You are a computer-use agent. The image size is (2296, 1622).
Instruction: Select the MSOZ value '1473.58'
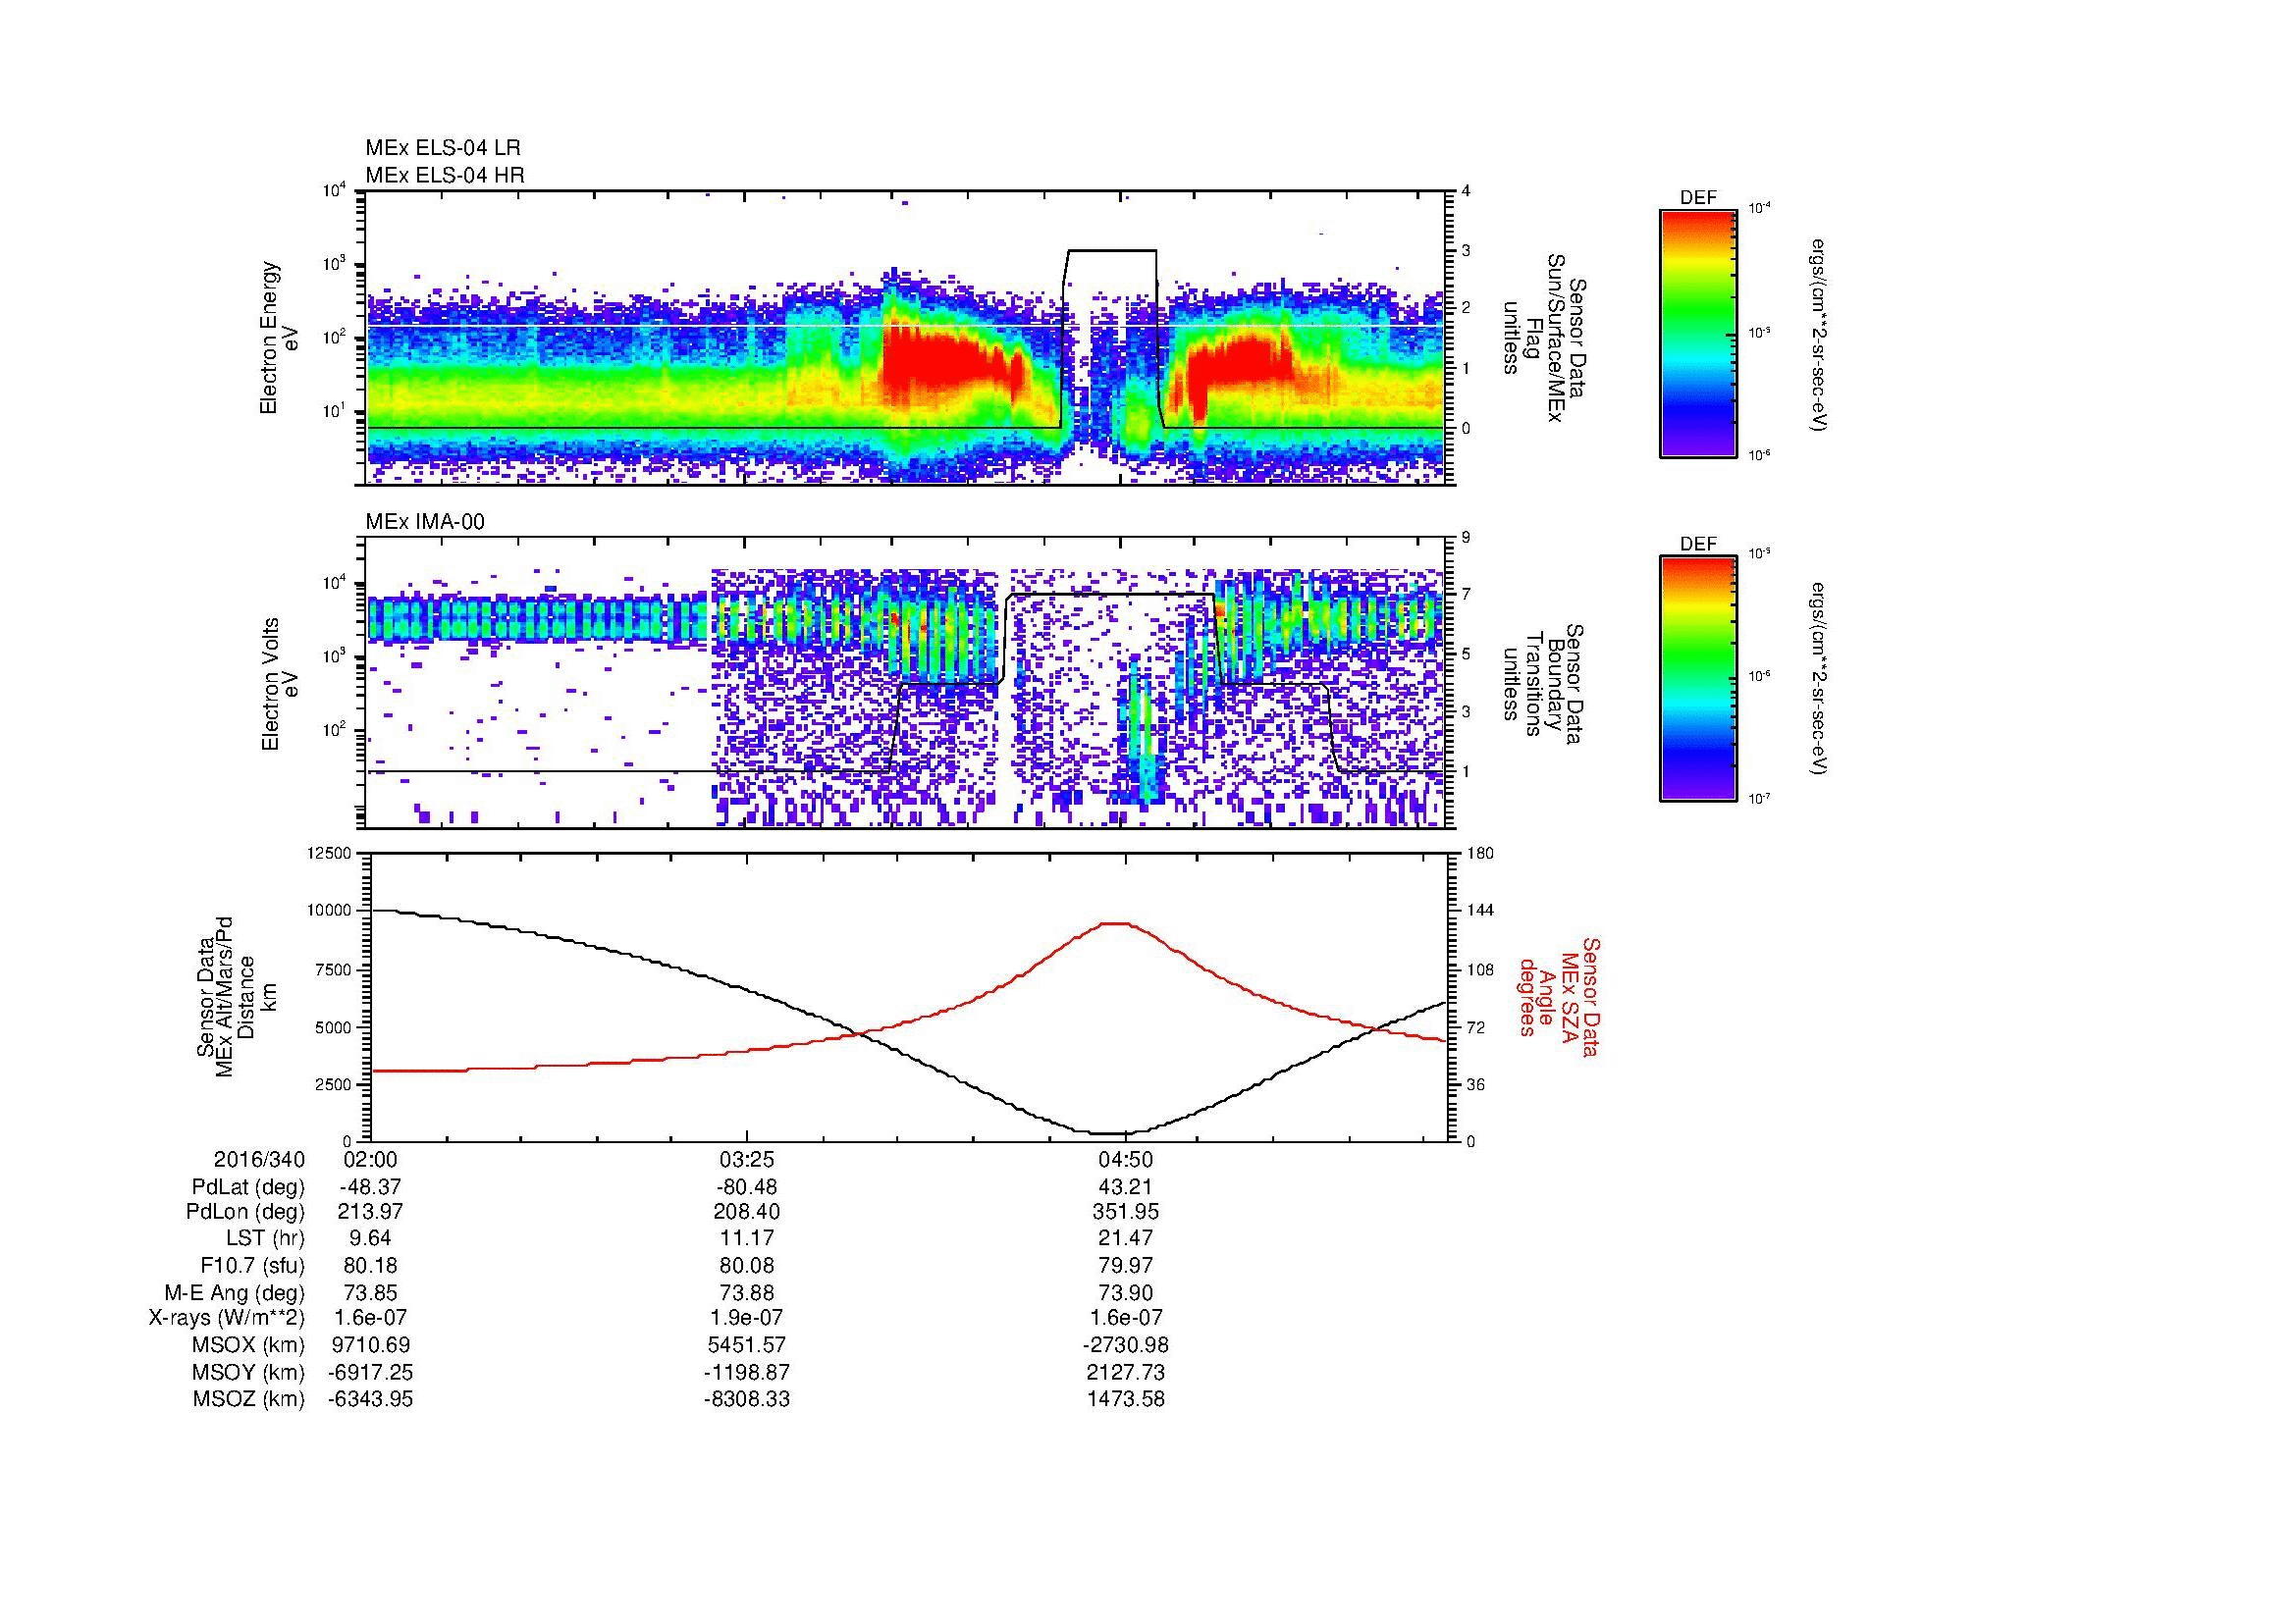pos(1125,1399)
